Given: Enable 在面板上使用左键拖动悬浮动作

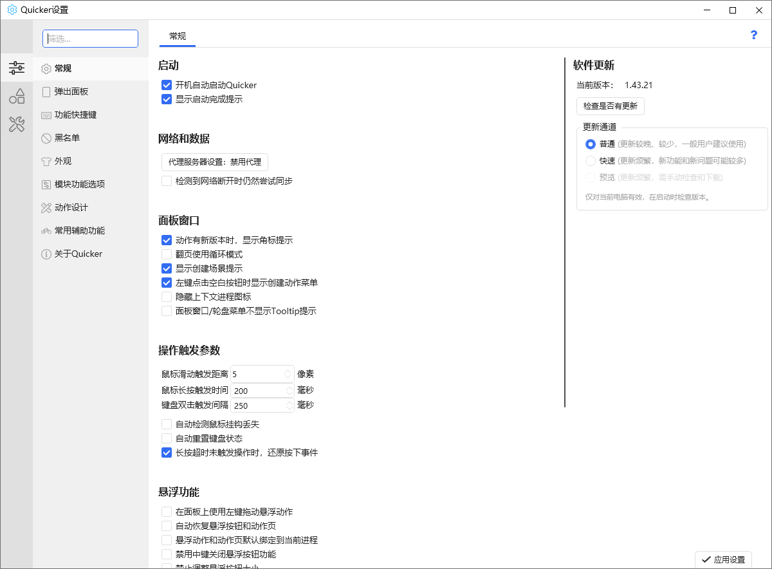Looking at the screenshot, I should pyautogui.click(x=167, y=512).
